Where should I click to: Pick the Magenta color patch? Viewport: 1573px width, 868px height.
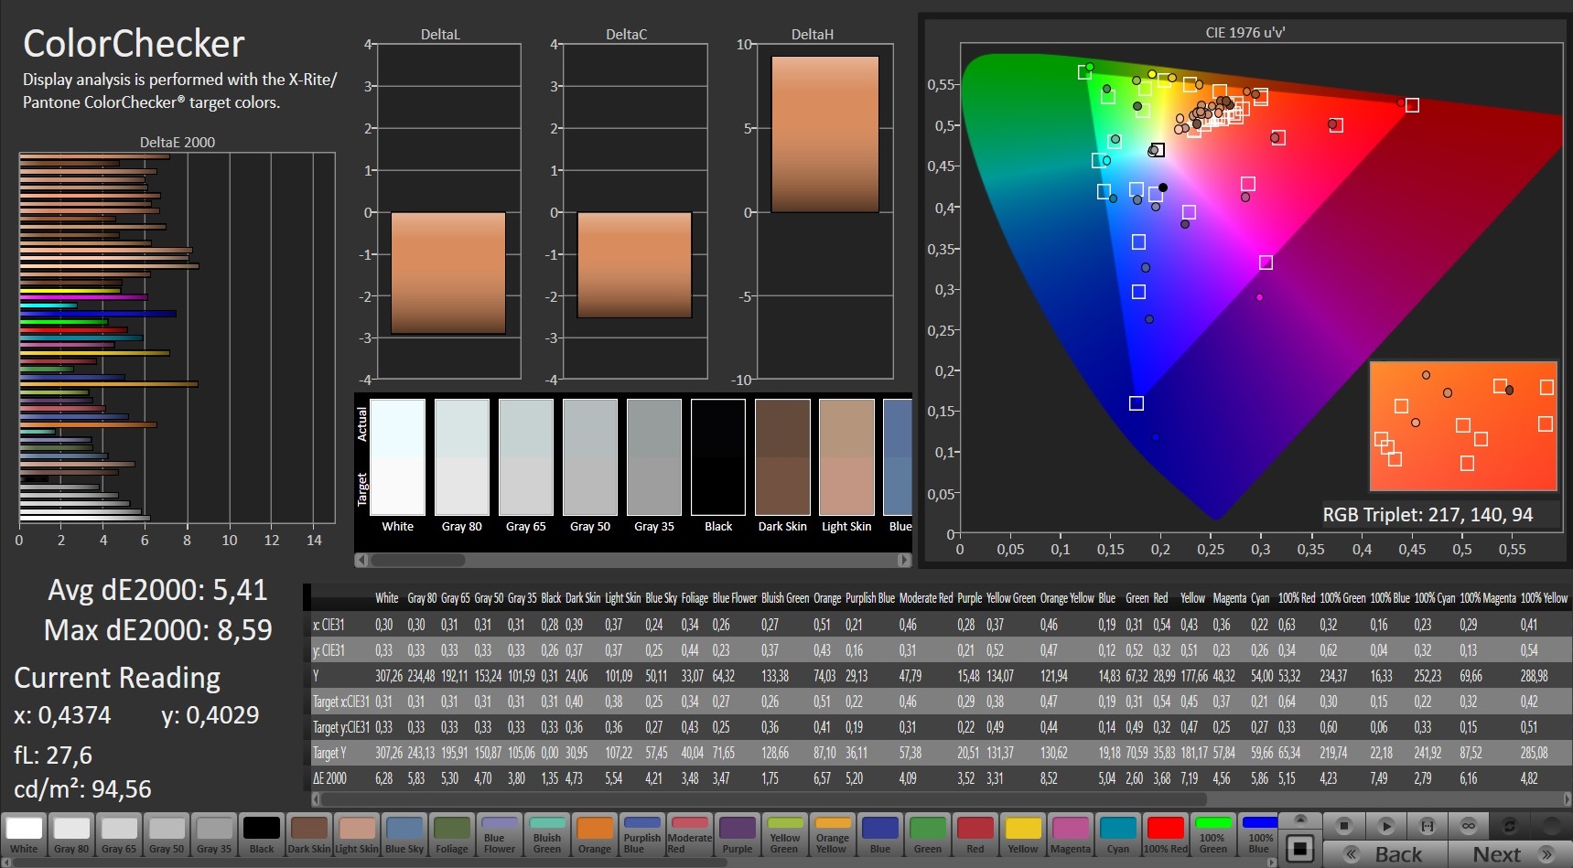[x=1071, y=834]
